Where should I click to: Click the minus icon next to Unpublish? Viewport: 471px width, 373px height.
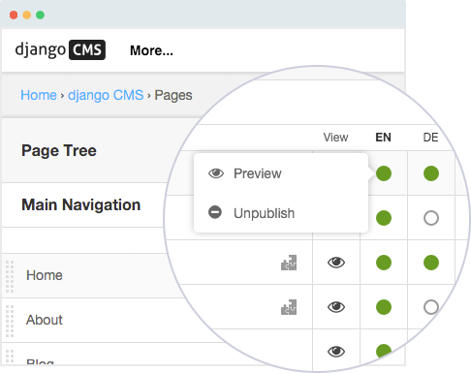[x=215, y=212]
